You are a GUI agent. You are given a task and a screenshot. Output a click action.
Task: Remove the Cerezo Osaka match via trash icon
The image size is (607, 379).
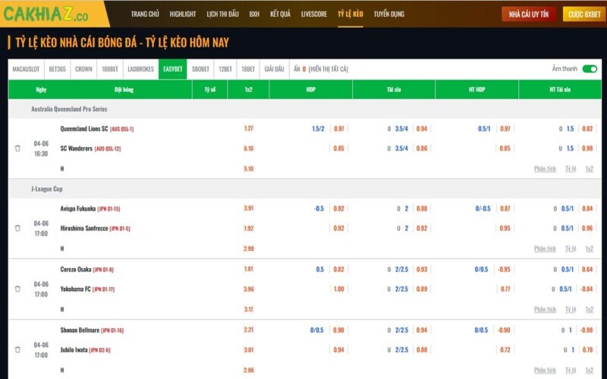pos(17,289)
